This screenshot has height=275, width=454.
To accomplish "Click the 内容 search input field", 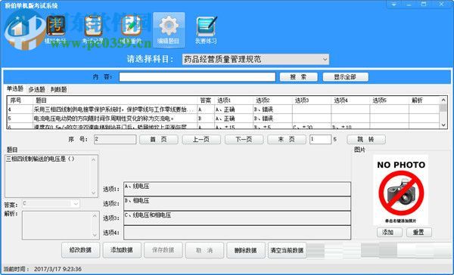I will coord(197,77).
